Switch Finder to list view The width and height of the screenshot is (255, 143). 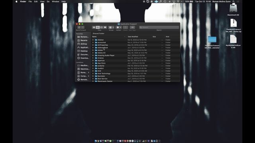coord(98,27)
